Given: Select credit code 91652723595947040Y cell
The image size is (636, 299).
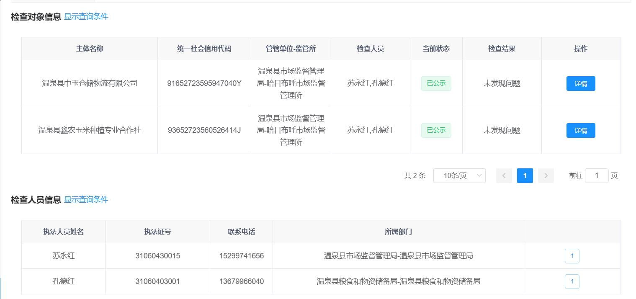Looking at the screenshot, I should (x=204, y=83).
